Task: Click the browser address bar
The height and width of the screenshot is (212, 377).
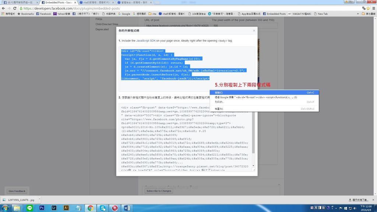Action: (x=190, y=8)
